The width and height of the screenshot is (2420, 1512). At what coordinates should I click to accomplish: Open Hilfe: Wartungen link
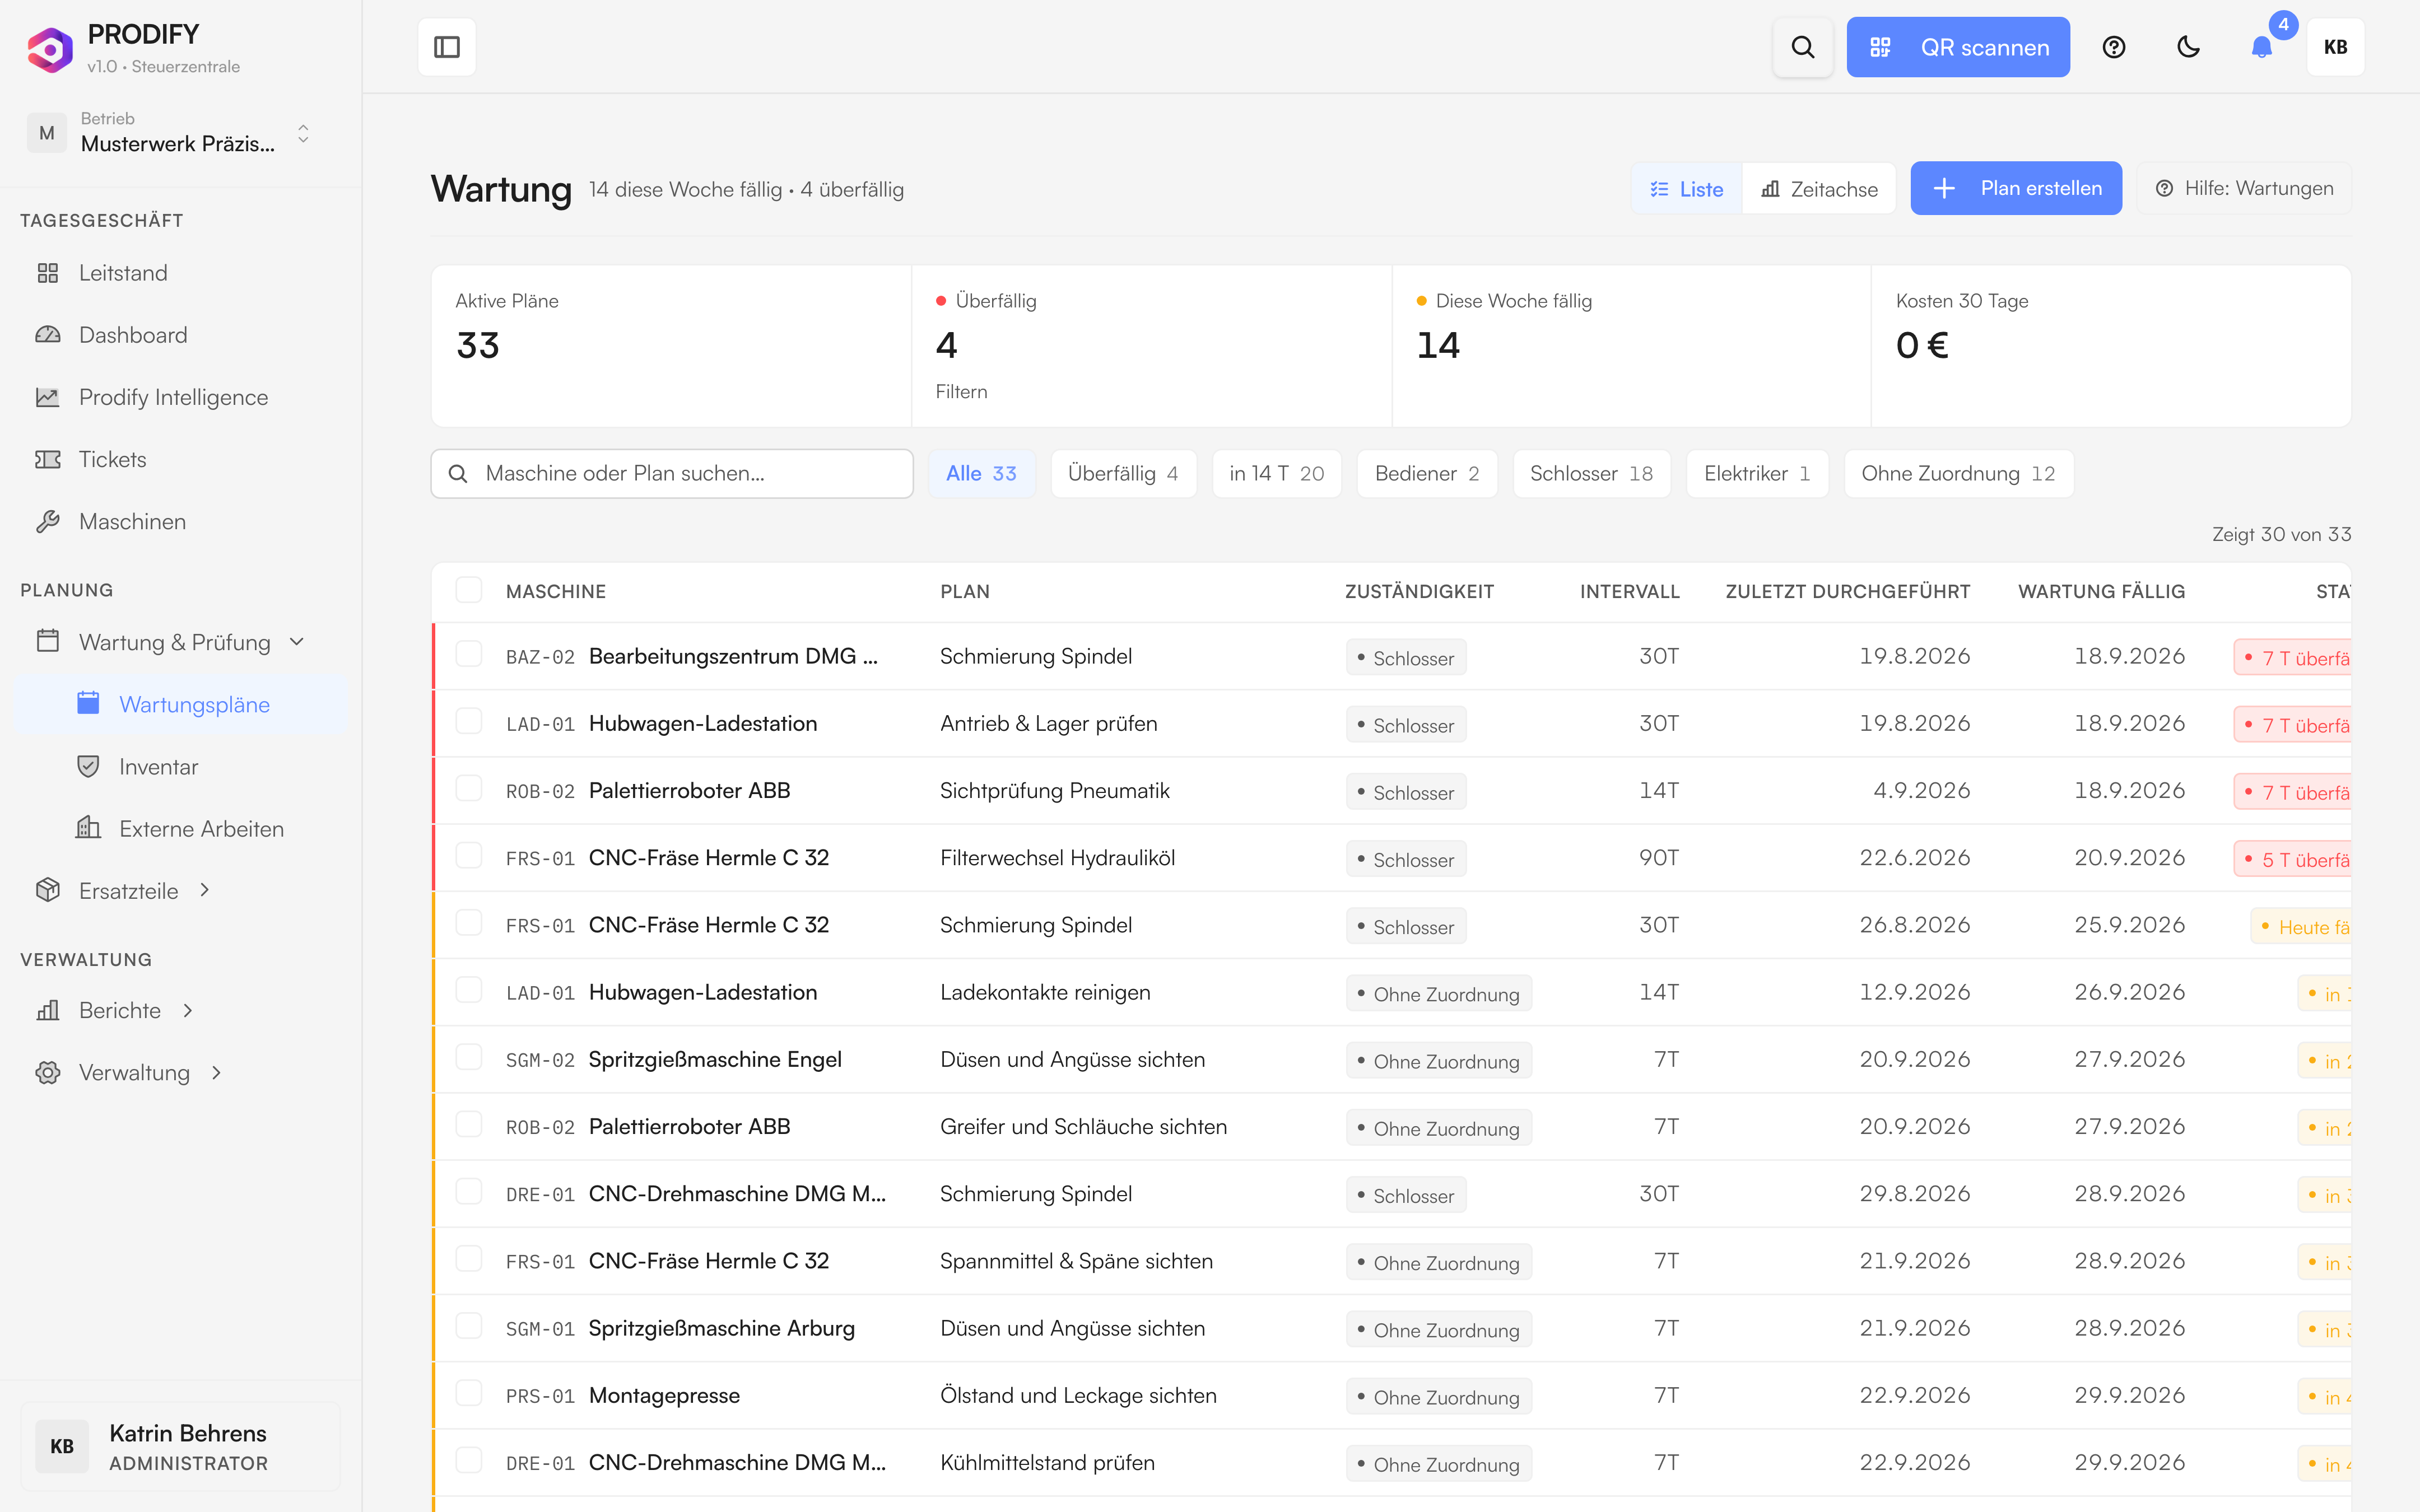(2244, 189)
